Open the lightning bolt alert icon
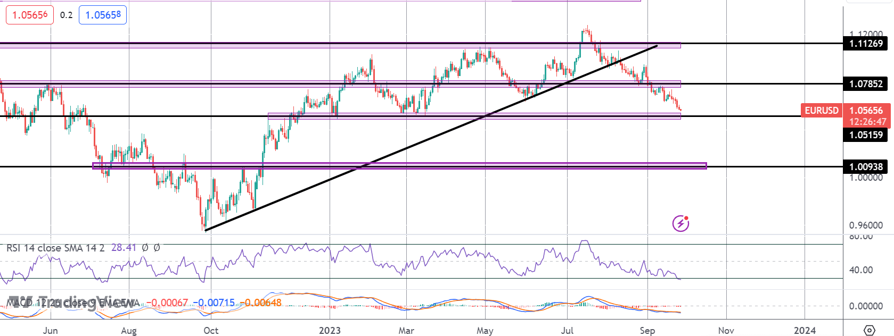 tap(680, 223)
